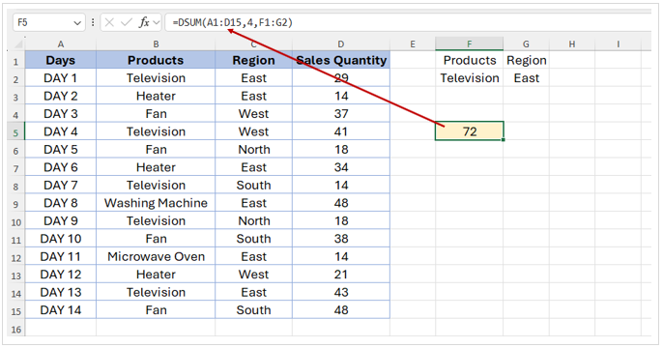Select the DAY 8 cell
The width and height of the screenshot is (663, 348).
(x=61, y=203)
